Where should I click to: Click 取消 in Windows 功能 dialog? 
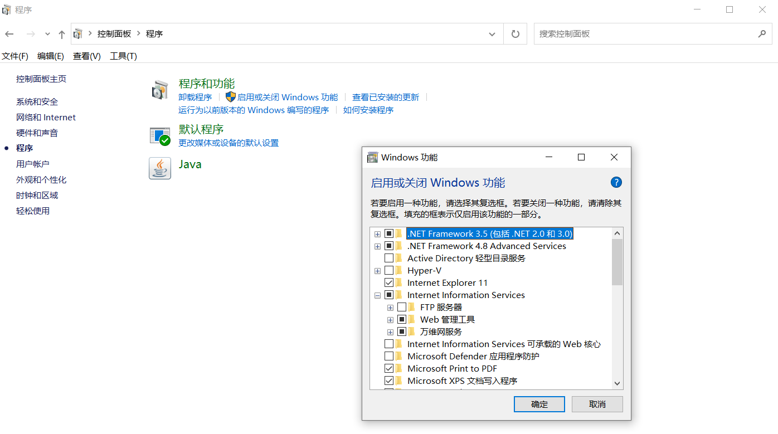coord(597,404)
